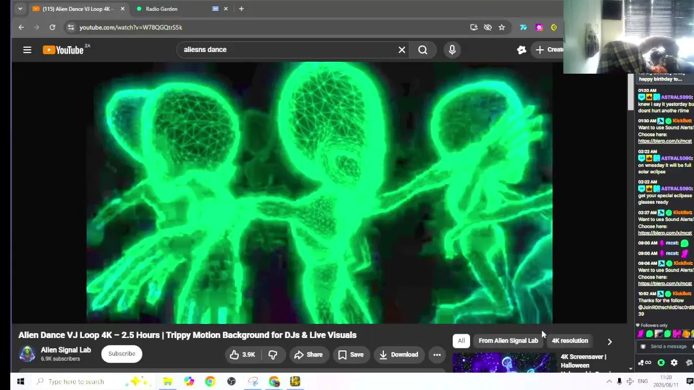Switch the ENG input language
694x390 pixels.
(642, 381)
